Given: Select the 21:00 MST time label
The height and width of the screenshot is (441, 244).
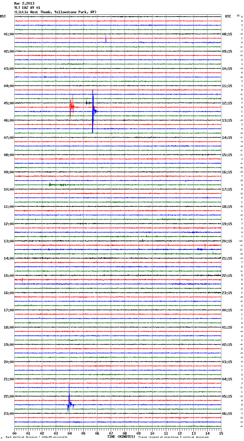Looking at the screenshot, I should tap(9, 379).
